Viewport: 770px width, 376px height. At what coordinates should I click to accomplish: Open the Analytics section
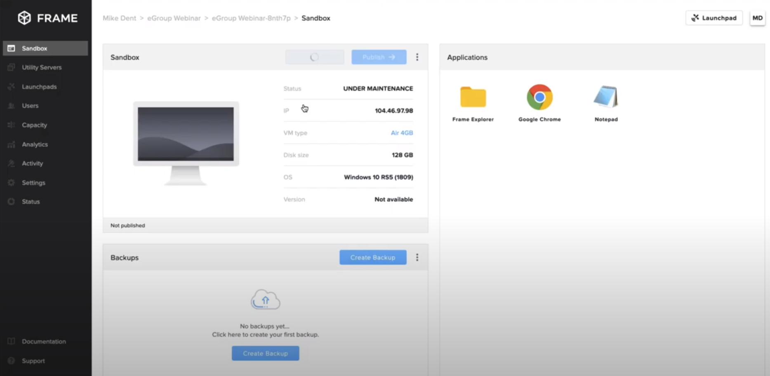tap(35, 144)
